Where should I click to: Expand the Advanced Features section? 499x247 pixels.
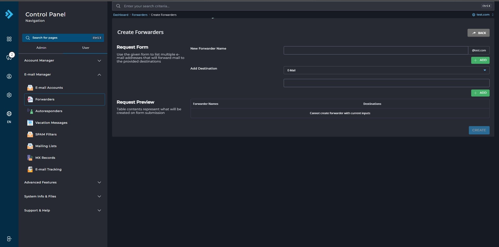tap(63, 182)
